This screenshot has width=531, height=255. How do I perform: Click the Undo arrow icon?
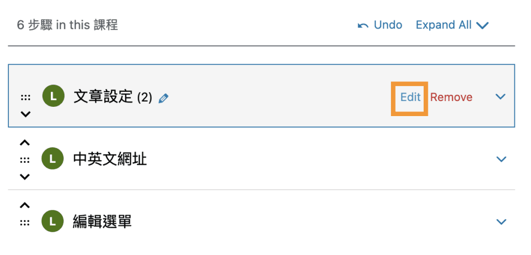[364, 25]
